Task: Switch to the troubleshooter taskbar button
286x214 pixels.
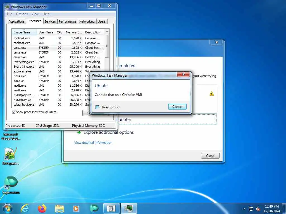Action: (111, 209)
